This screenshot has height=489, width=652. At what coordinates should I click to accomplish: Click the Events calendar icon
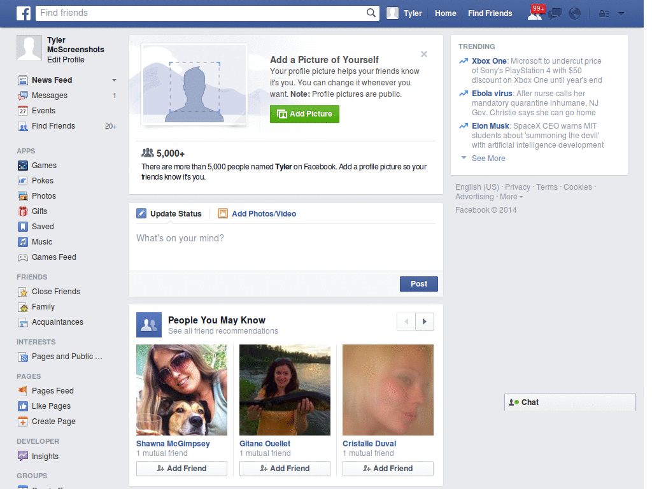23,111
